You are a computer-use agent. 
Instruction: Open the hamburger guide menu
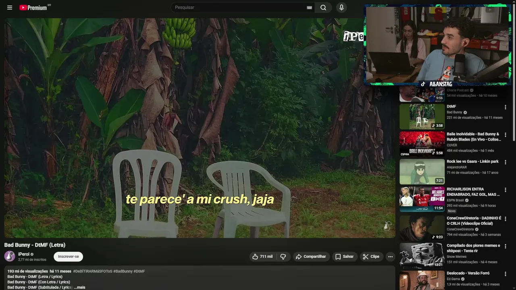click(10, 8)
